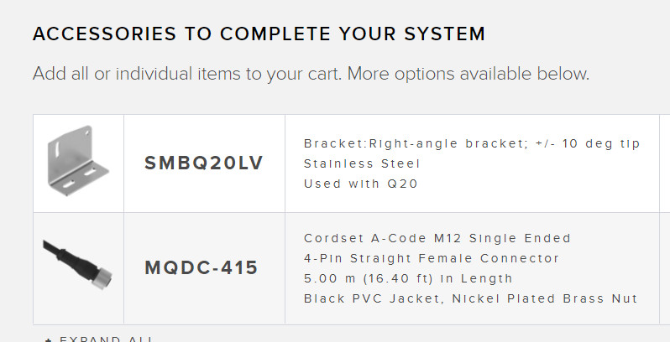670x342 pixels.
Task: Click the 'More options available below' sentence
Action: click(x=468, y=74)
